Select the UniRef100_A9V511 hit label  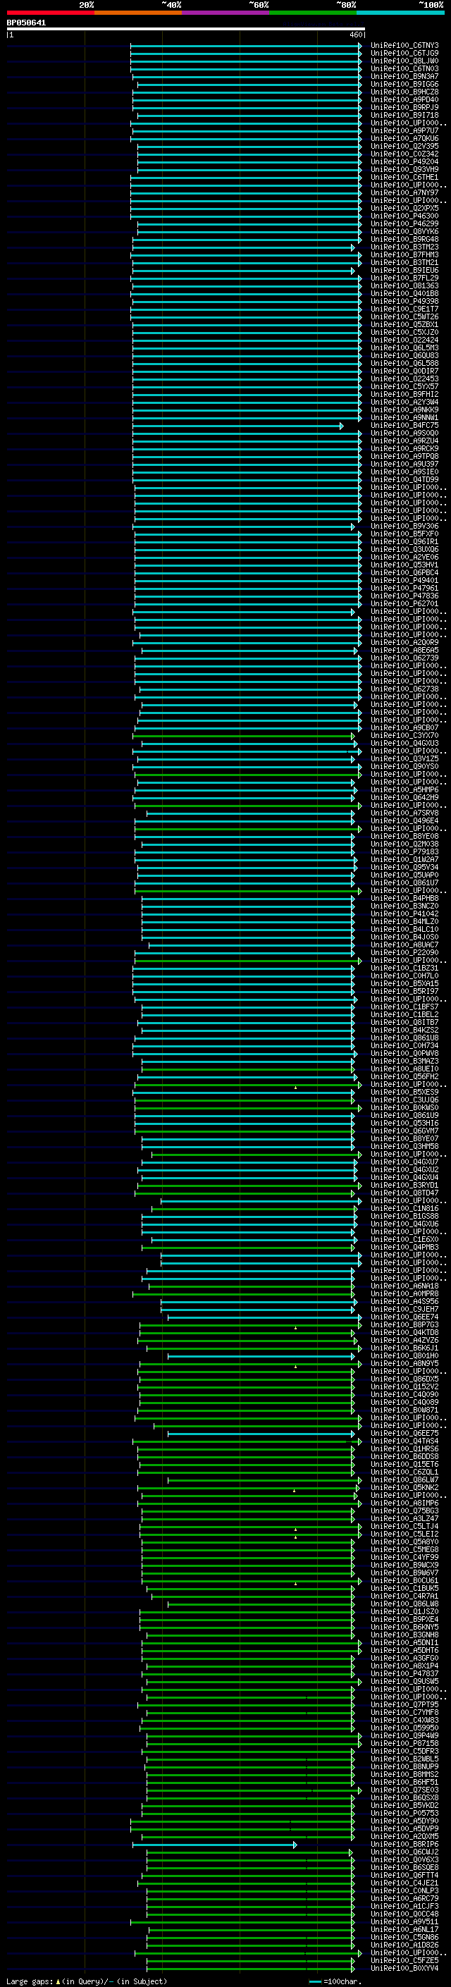pyautogui.click(x=404, y=1921)
